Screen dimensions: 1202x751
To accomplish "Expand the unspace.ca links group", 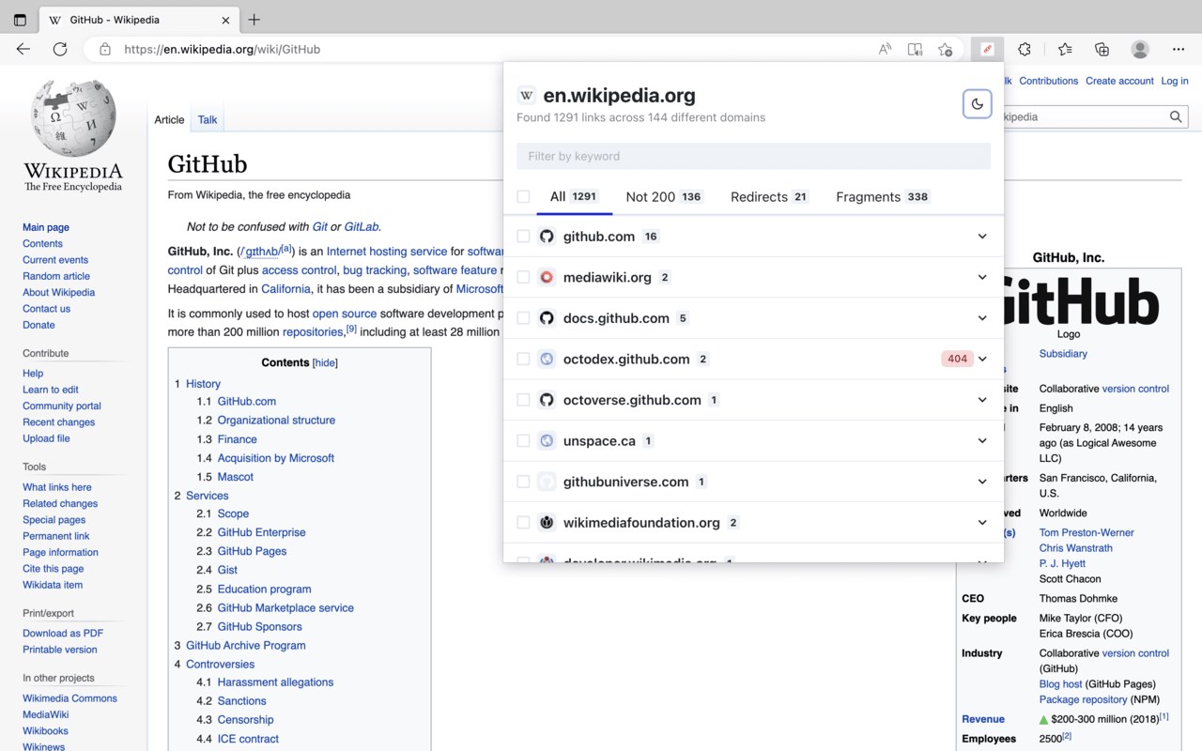I will [x=982, y=440].
